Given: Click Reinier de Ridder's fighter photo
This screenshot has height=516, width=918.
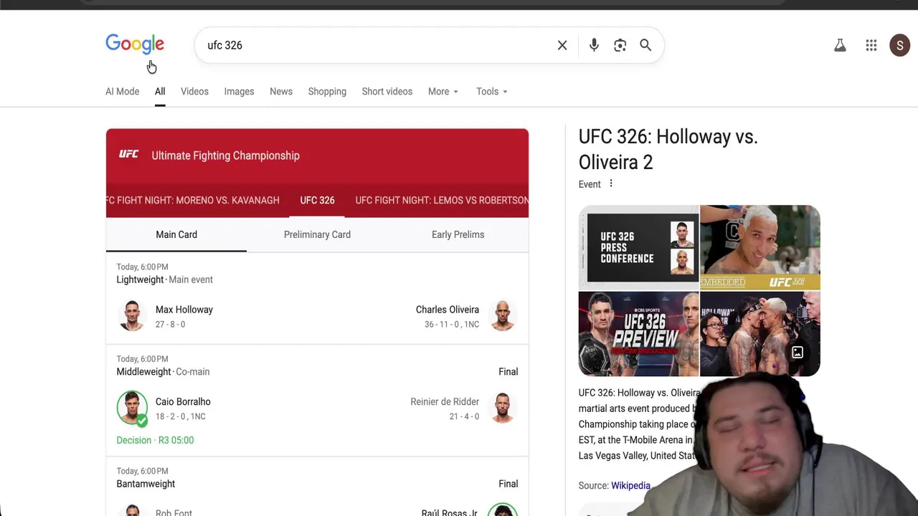Looking at the screenshot, I should [x=503, y=408].
